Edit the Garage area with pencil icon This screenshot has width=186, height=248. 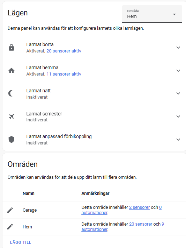pos(10,210)
